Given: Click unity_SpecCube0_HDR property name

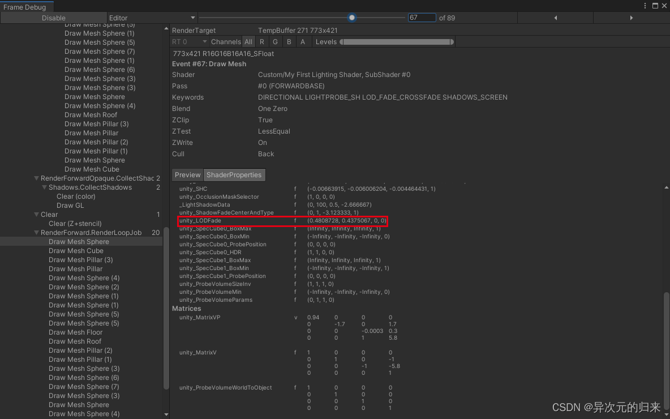Looking at the screenshot, I should click(x=211, y=253).
